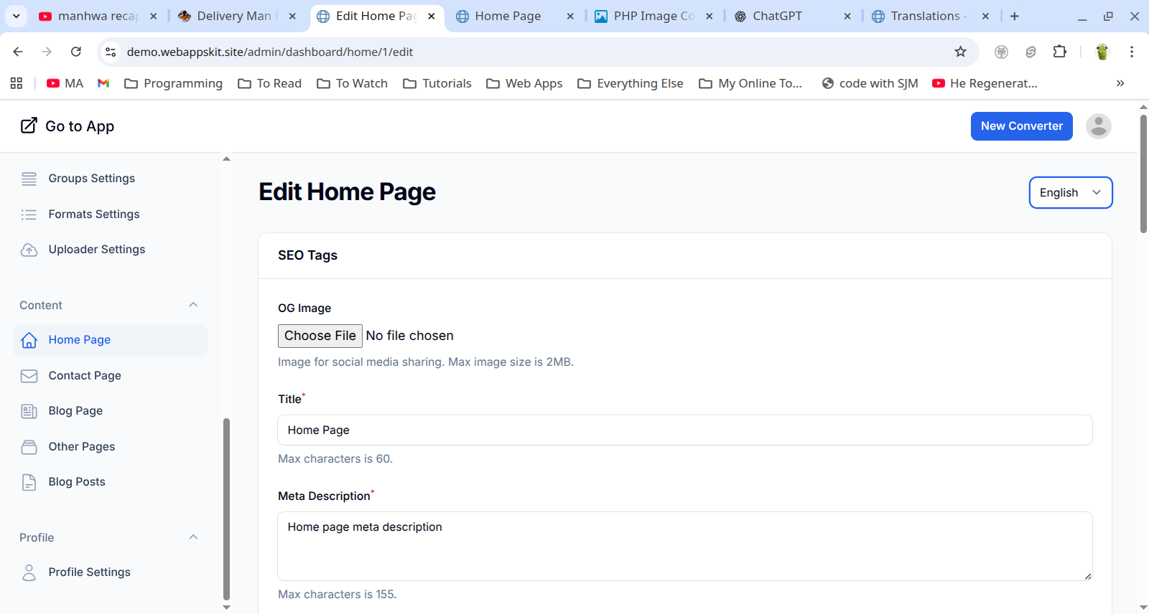Open the user avatar profile menu
The image size is (1149, 614).
click(1098, 126)
